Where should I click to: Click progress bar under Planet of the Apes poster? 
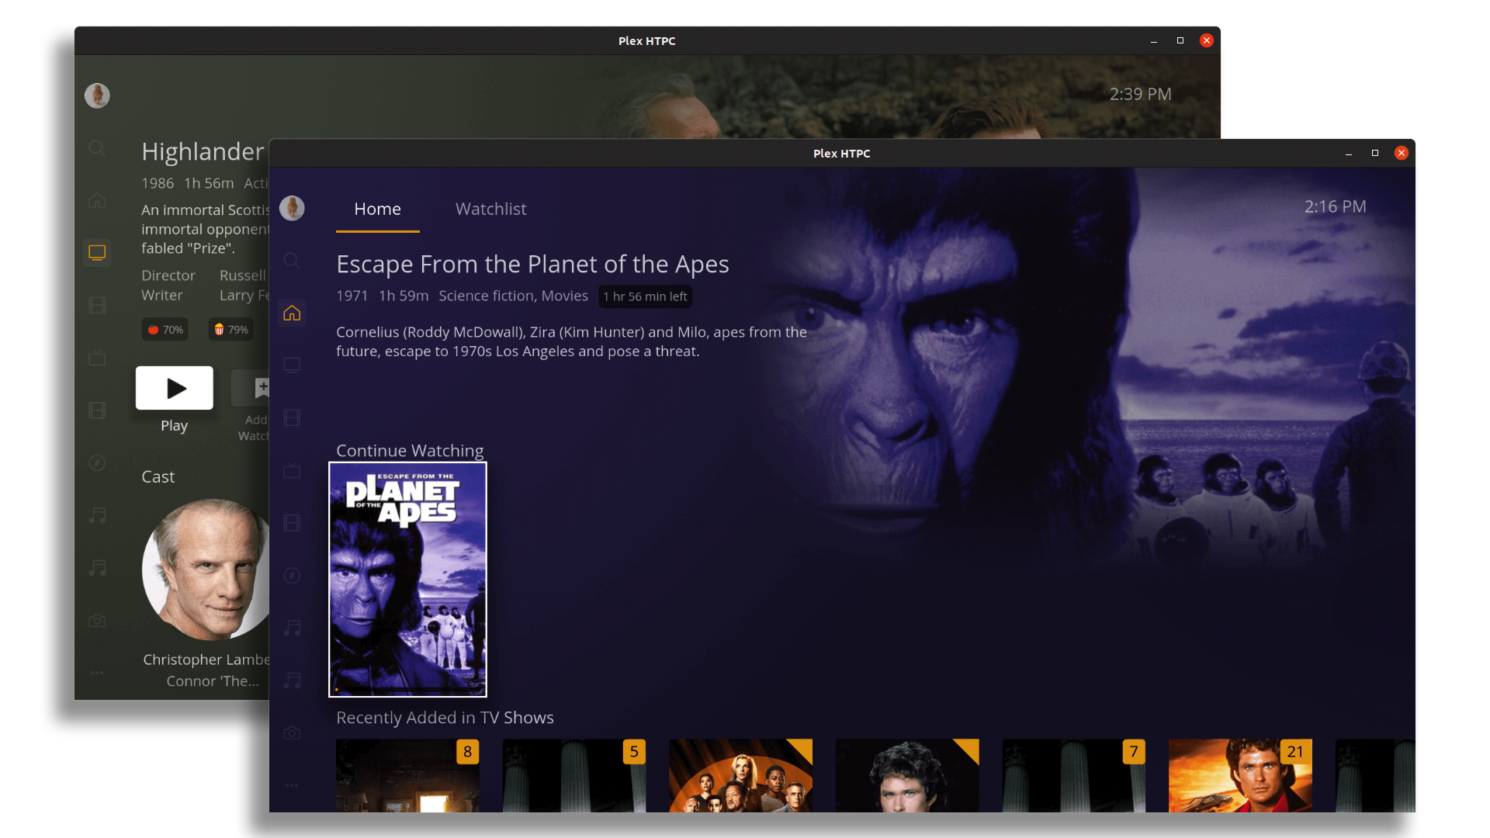pos(408,689)
